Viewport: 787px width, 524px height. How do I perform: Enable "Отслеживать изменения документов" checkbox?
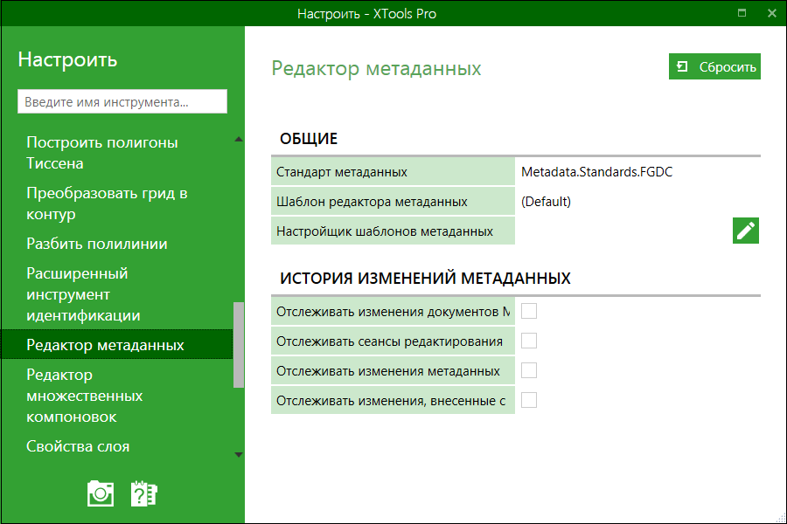[x=529, y=311]
